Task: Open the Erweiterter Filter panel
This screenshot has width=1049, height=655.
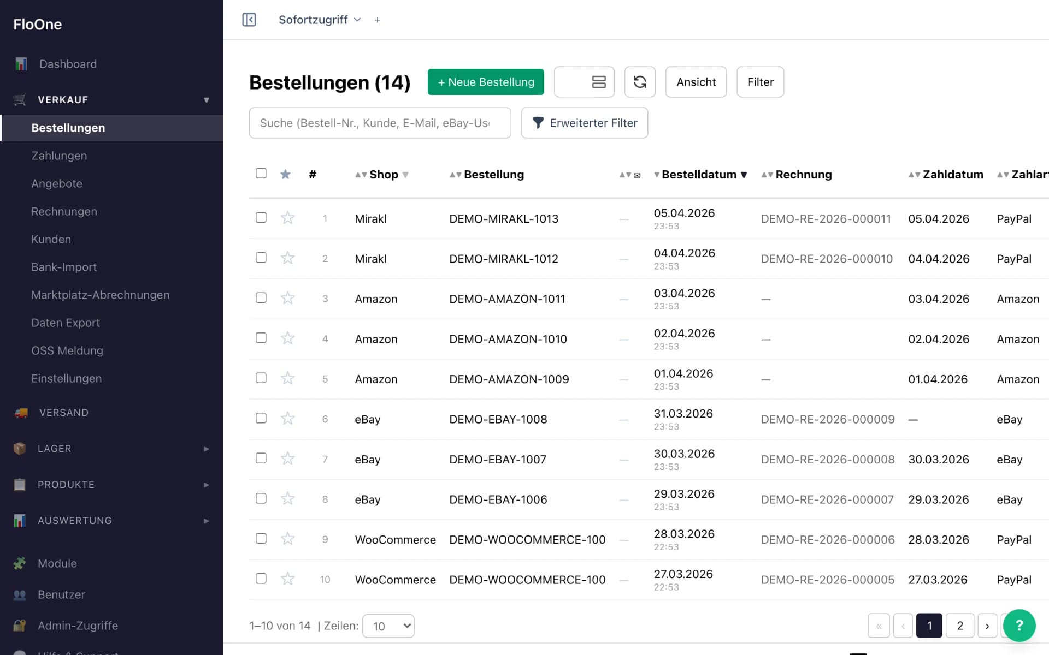Action: pos(585,123)
